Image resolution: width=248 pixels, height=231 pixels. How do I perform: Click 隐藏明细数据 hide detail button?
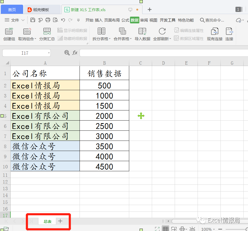point(72,38)
